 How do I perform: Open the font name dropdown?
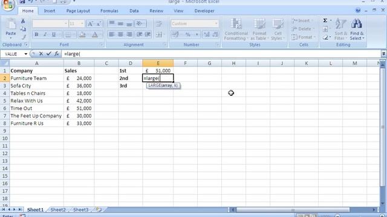66,24
